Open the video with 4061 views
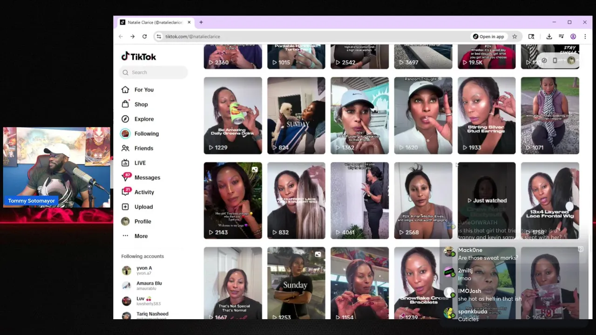Screen dimensions: 596x335 [359, 201]
